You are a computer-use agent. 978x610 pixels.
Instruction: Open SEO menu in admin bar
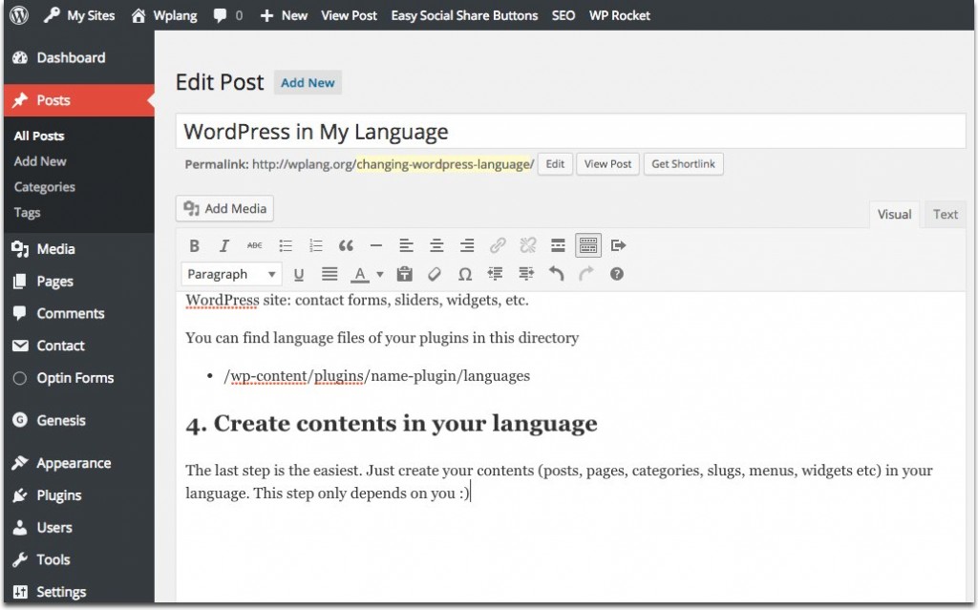(x=563, y=15)
